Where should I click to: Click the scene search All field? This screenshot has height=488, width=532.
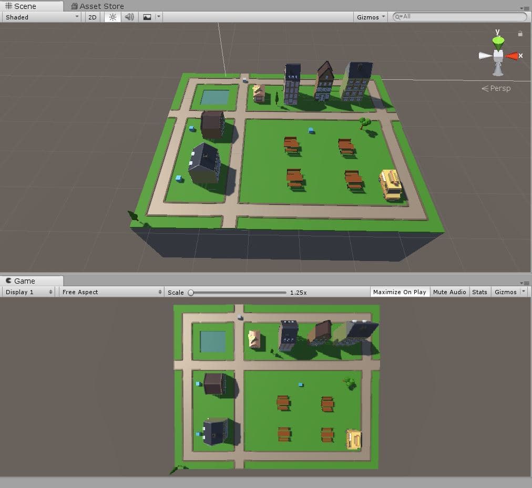click(x=459, y=17)
